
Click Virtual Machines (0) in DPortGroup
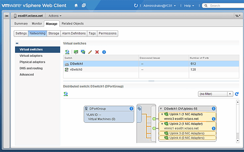pos(102,119)
